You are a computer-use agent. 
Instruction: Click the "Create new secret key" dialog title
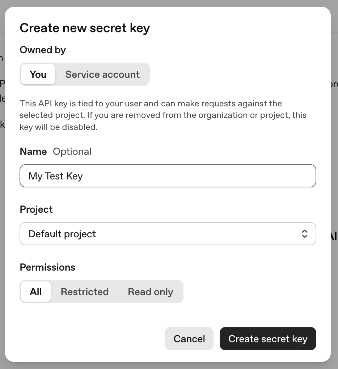(85, 28)
